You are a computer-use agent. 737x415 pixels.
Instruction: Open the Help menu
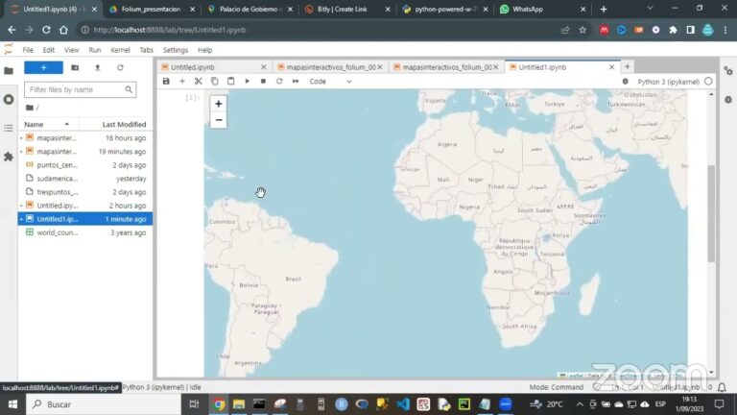204,50
